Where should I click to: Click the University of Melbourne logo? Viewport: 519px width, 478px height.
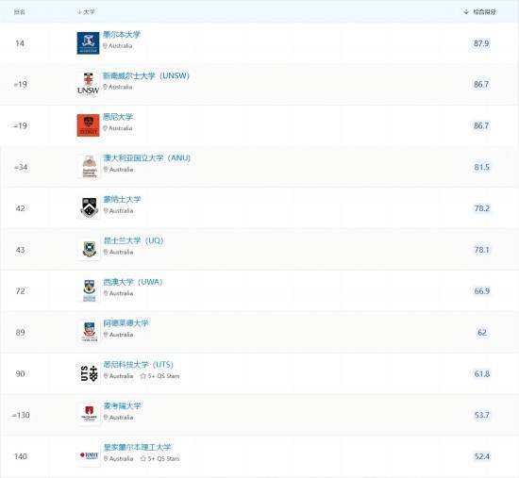(x=88, y=43)
